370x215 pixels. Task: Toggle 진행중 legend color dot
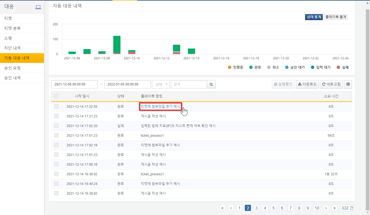[x=230, y=67]
